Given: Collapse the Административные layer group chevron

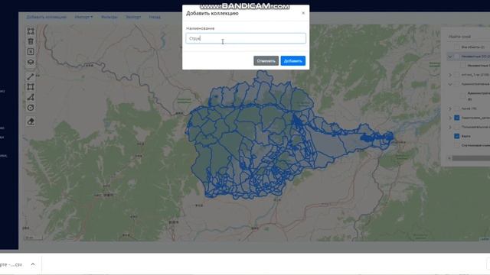Looking at the screenshot, I should [x=450, y=84].
